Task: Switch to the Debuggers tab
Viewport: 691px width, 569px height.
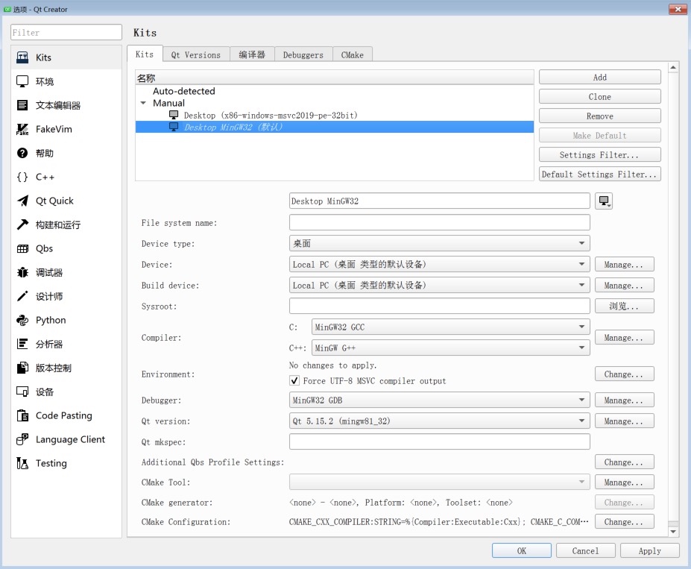Action: coord(303,54)
